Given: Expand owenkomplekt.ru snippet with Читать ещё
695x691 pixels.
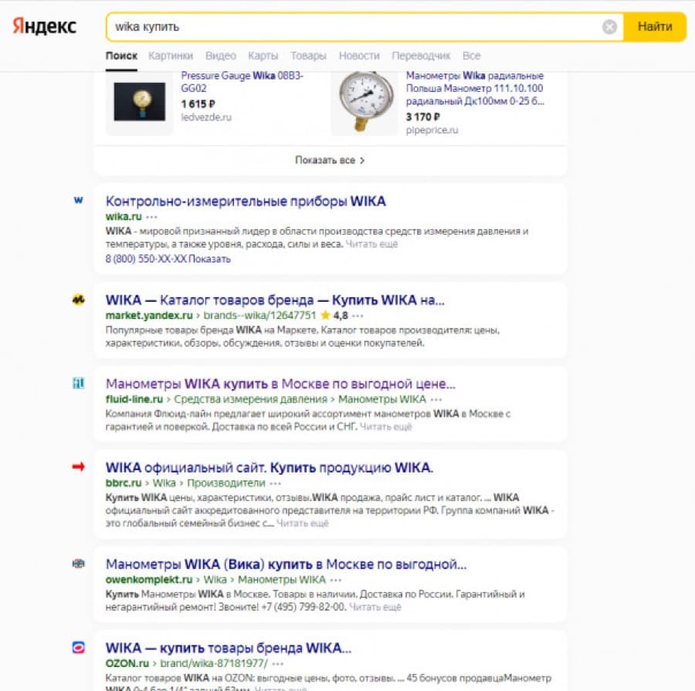Looking at the screenshot, I should click(375, 607).
